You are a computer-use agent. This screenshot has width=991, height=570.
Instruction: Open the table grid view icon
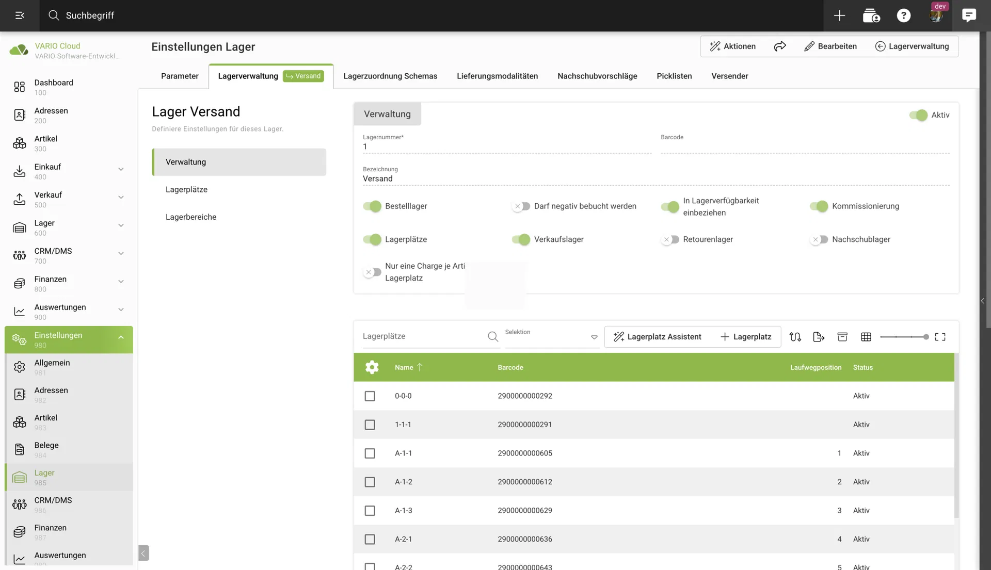866,336
